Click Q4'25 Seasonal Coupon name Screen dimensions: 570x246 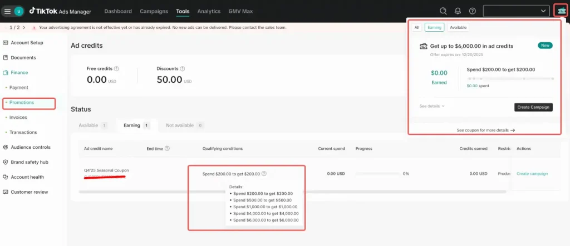pos(106,170)
